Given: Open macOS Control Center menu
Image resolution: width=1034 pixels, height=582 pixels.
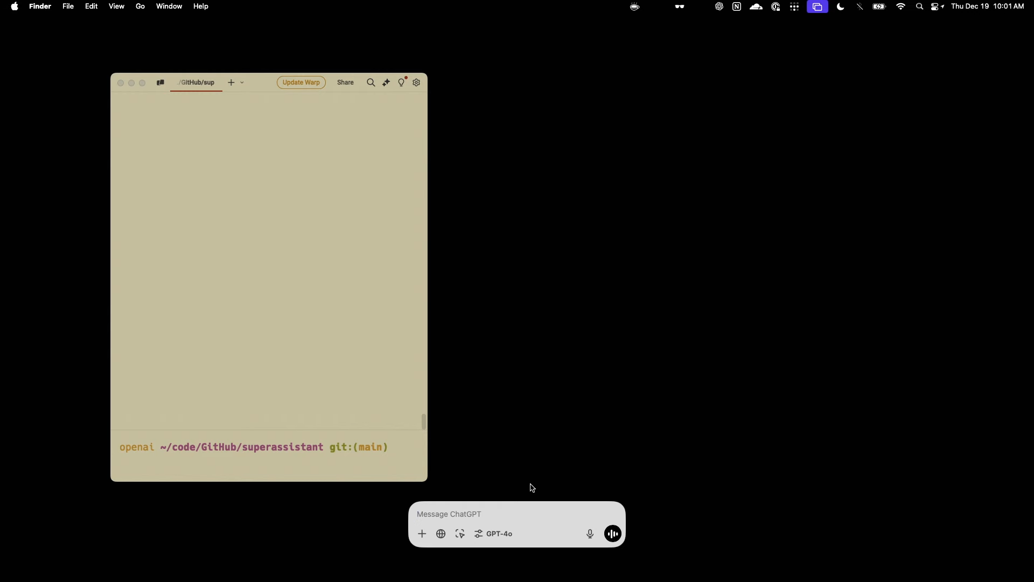Looking at the screenshot, I should pos(937,6).
